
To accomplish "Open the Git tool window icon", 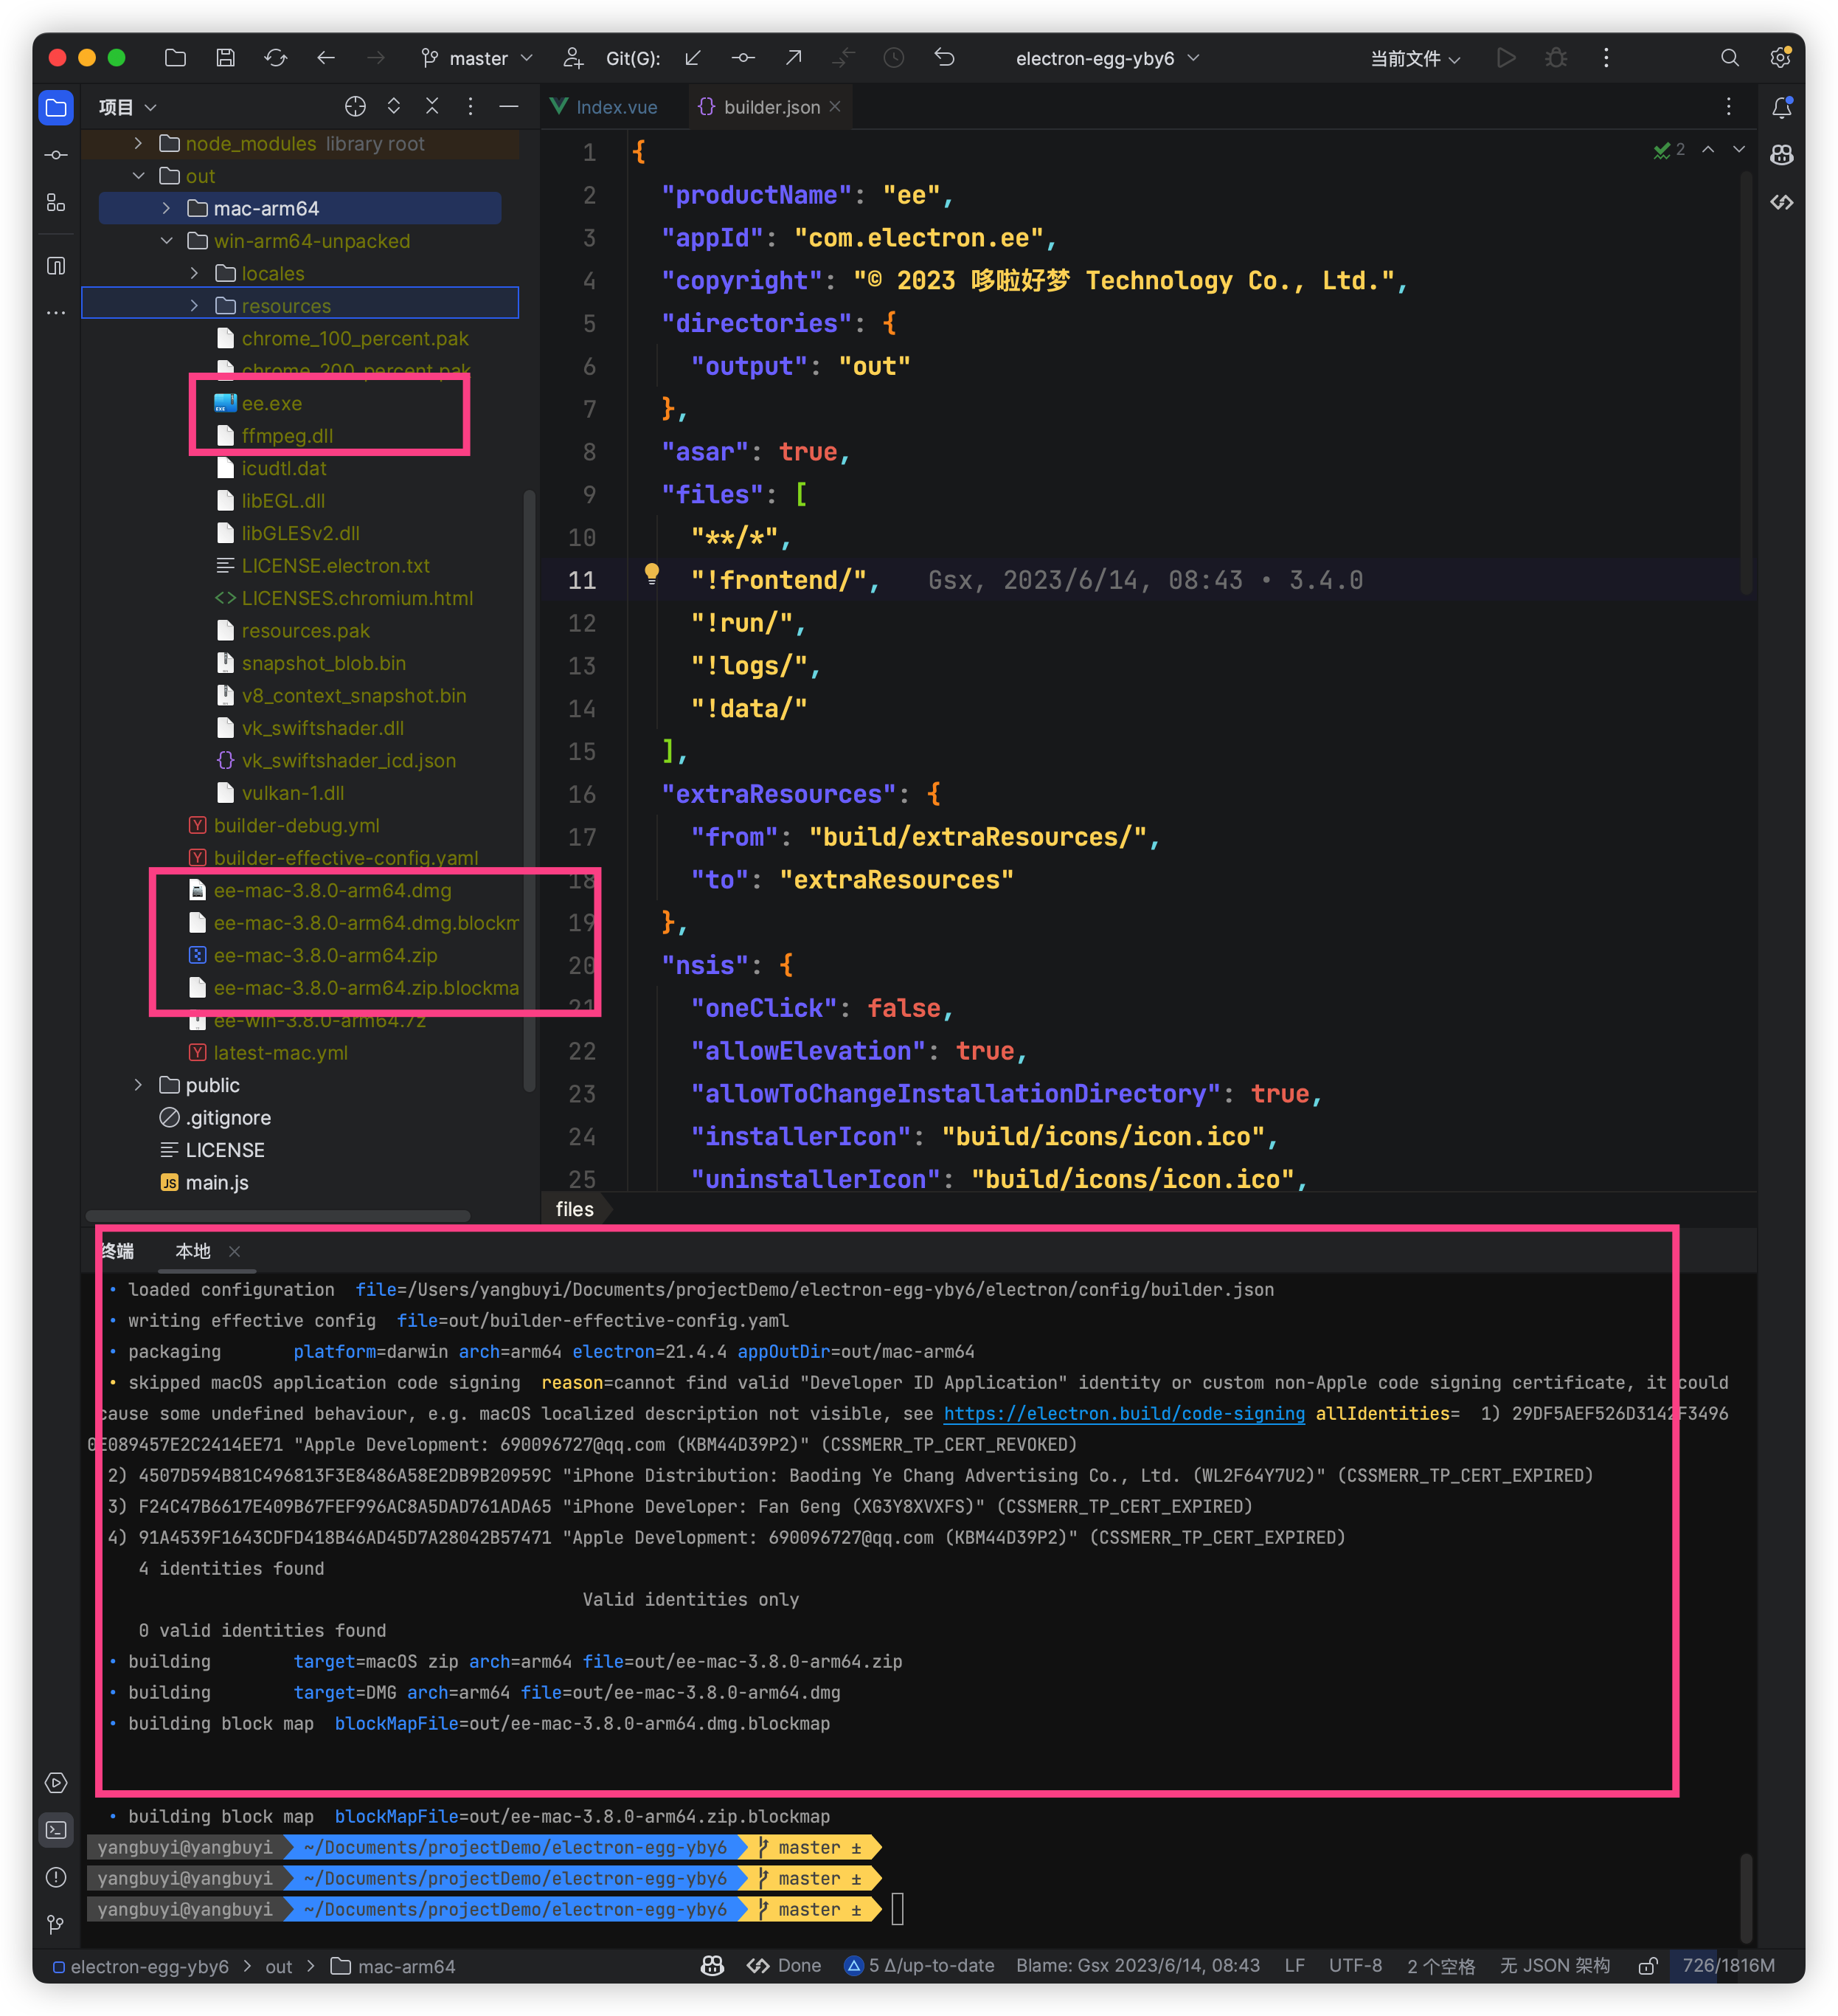I will (x=56, y=1925).
